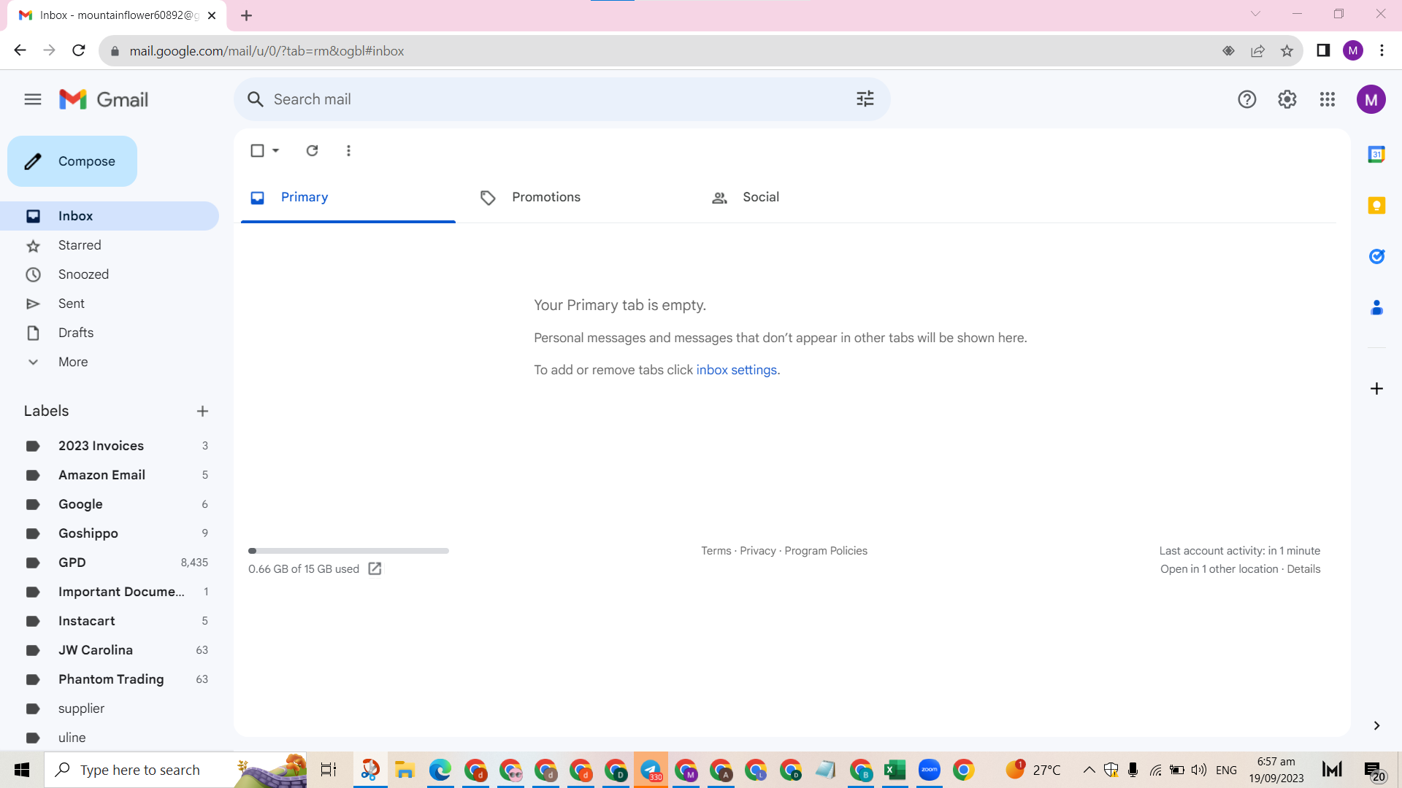Open the Inbox folder

coord(110,216)
